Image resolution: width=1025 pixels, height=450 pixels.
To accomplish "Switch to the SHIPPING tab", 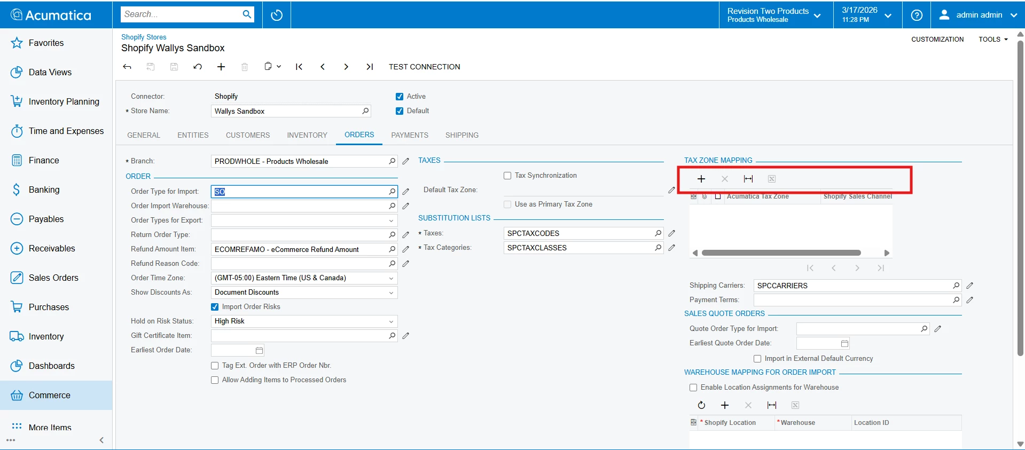I will click(x=462, y=136).
